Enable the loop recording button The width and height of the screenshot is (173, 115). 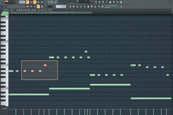(42, 2)
